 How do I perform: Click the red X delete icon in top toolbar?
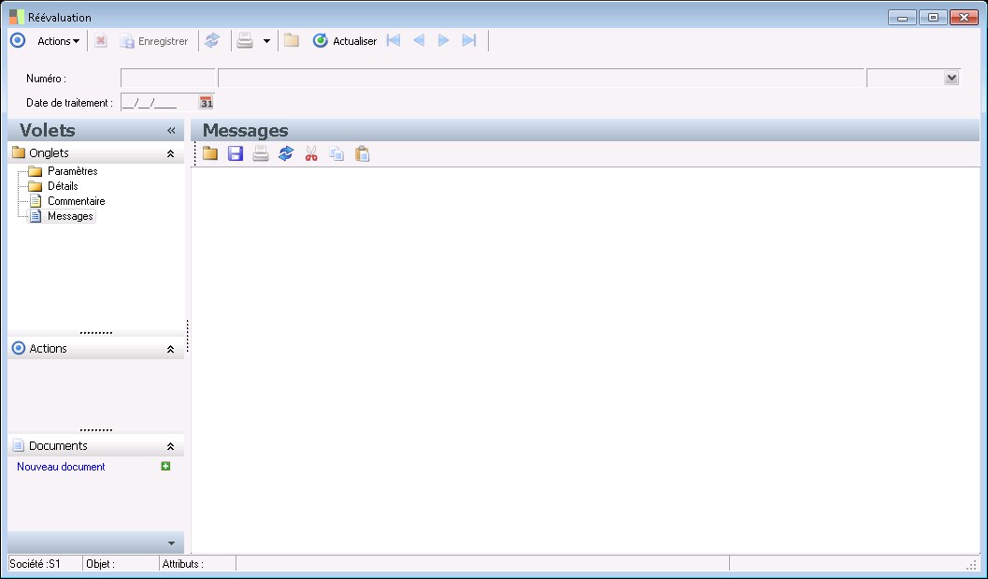[101, 41]
